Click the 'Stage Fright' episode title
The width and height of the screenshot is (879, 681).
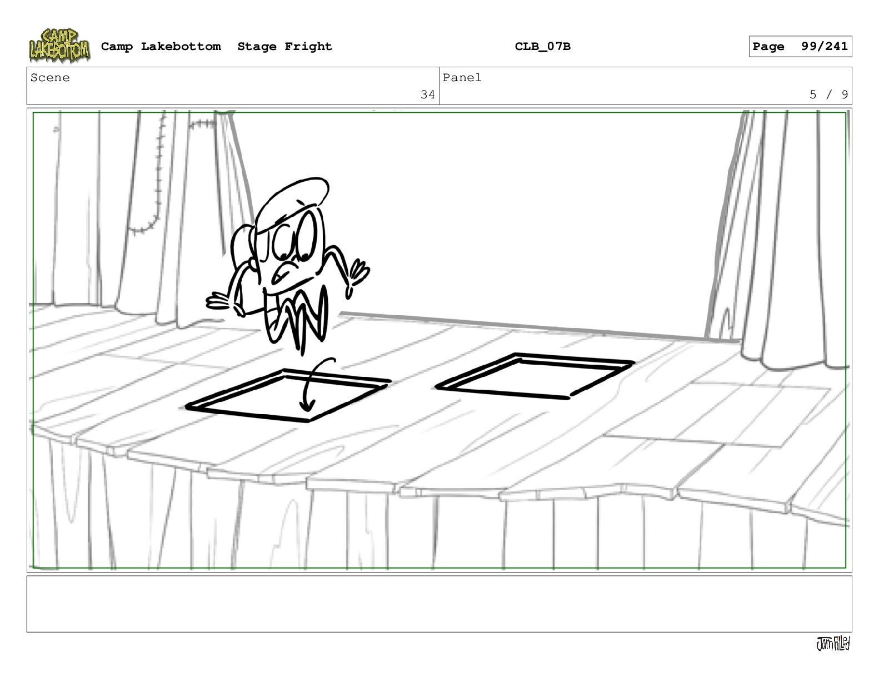[x=284, y=47]
